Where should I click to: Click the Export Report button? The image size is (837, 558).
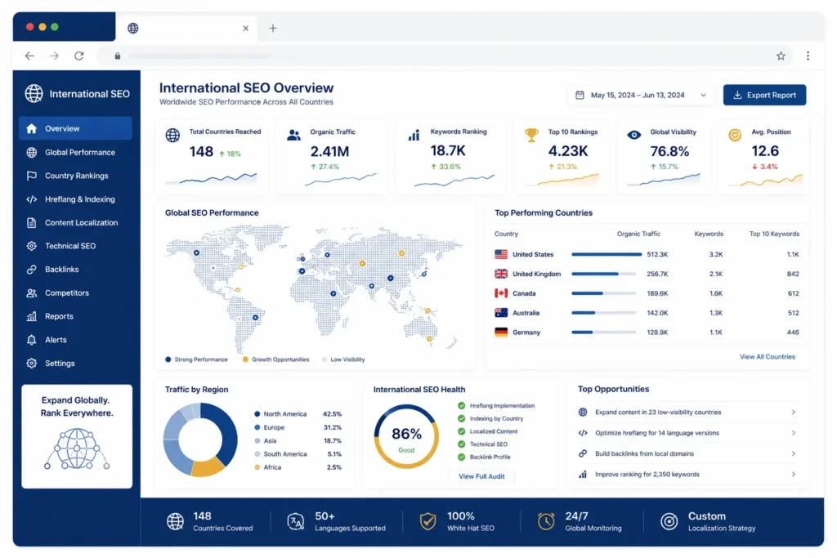pyautogui.click(x=764, y=95)
